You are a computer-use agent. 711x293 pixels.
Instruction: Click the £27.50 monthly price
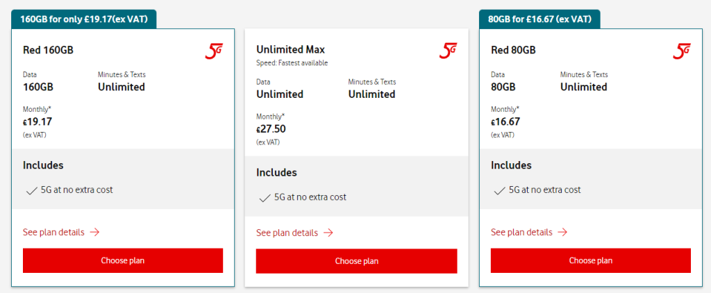click(x=271, y=129)
